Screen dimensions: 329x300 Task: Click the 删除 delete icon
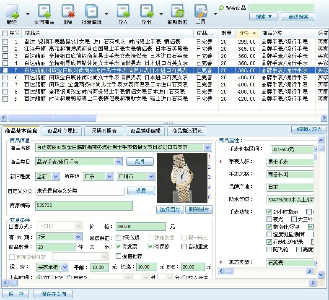point(67,11)
